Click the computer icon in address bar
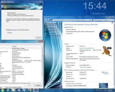115x92 pixels. coord(52,20)
